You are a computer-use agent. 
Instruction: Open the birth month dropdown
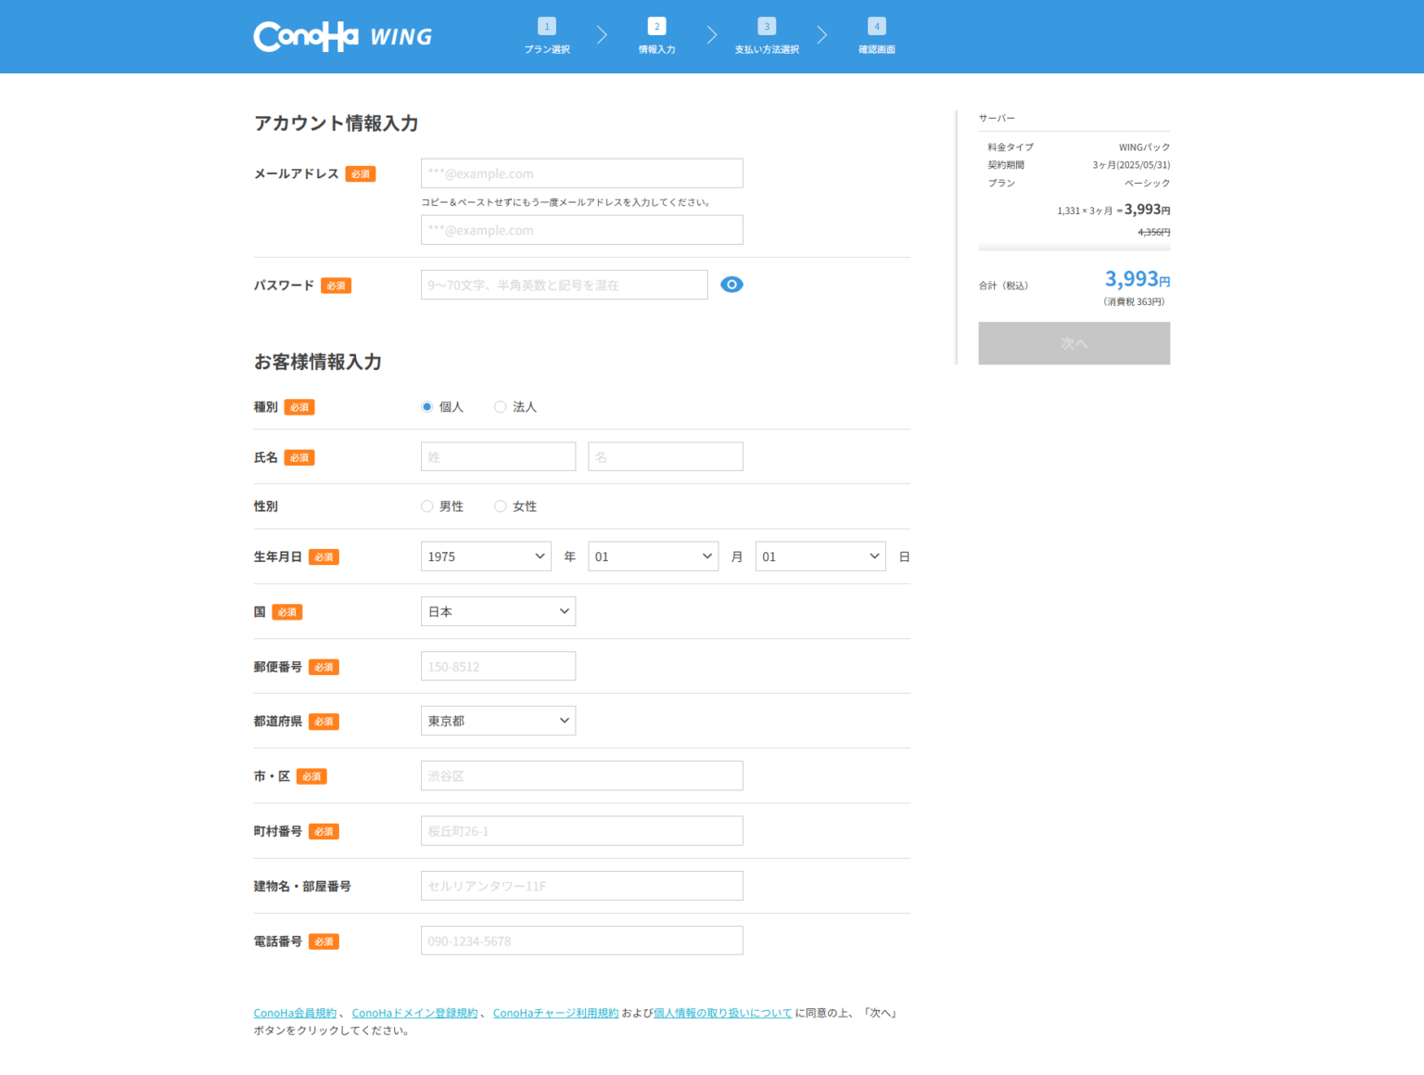(653, 556)
